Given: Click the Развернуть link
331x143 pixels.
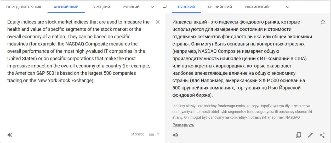Looking at the screenshot, I should click(183, 125).
